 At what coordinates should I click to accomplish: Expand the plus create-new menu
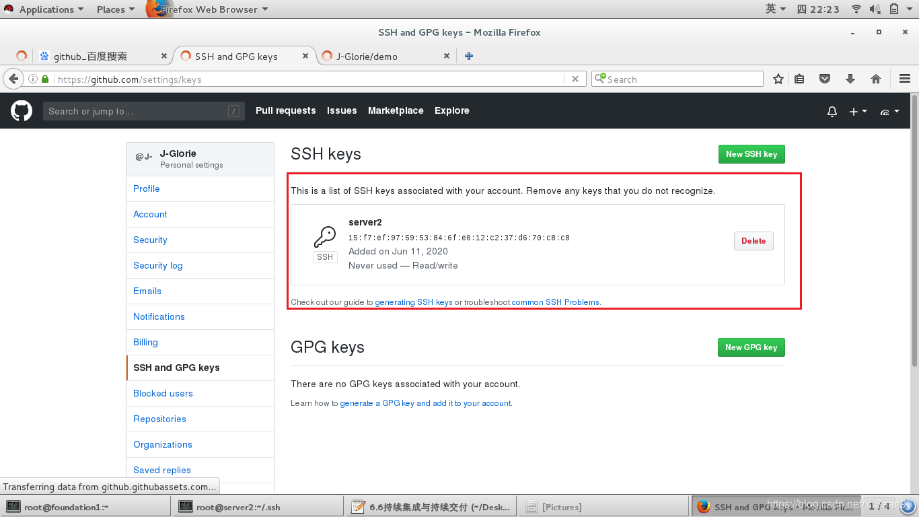tap(858, 111)
